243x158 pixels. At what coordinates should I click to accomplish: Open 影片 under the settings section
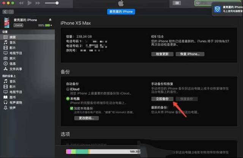click(27, 48)
